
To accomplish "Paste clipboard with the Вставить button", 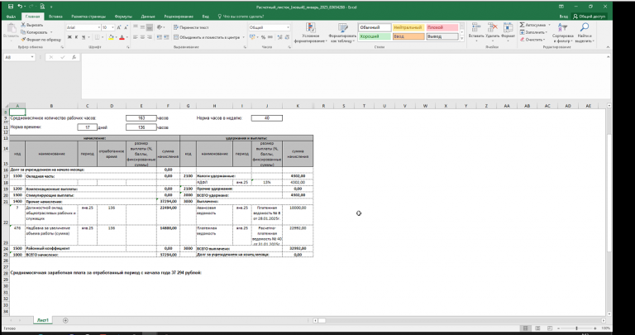I will point(11,31).
